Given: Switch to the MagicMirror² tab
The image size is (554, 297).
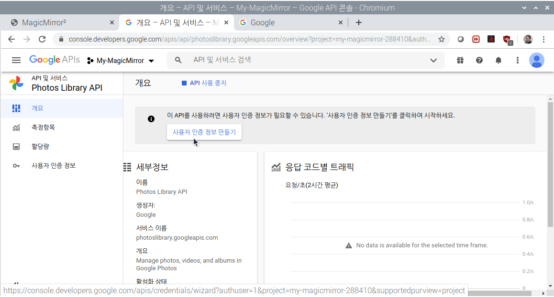Looking at the screenshot, I should pos(59,22).
